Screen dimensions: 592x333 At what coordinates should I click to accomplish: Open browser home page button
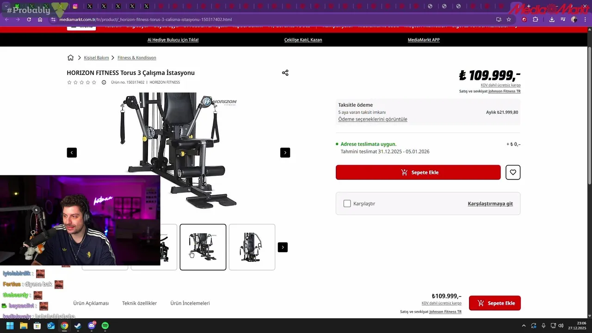(x=40, y=19)
